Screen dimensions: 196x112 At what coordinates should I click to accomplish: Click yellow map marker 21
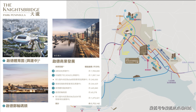click(x=122, y=45)
